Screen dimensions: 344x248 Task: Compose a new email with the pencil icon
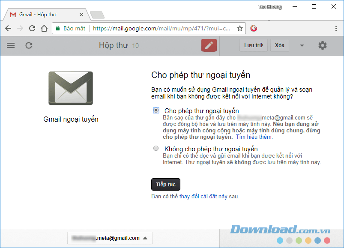click(209, 45)
